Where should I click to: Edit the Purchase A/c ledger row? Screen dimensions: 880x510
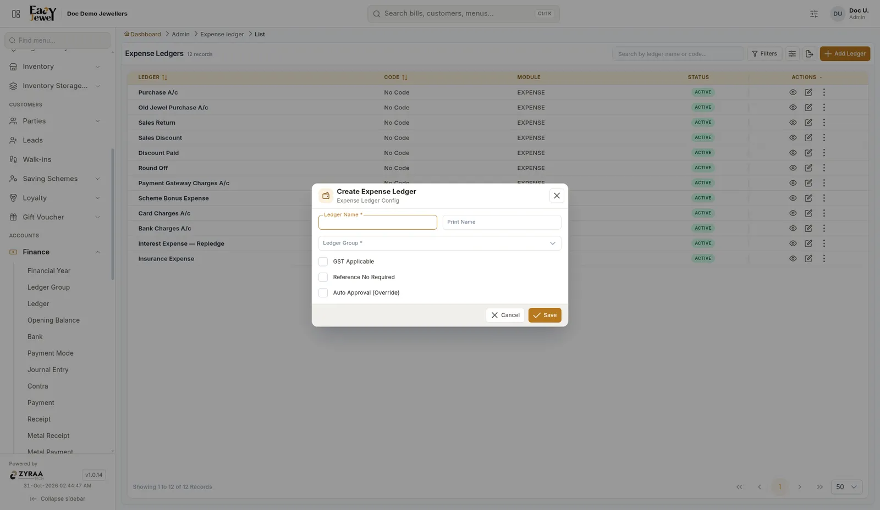(x=809, y=92)
